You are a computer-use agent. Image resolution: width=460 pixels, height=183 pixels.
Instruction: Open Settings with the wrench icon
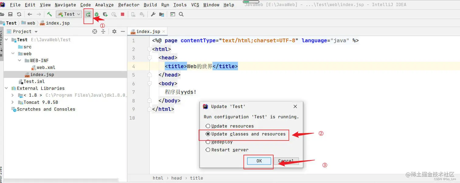click(x=153, y=14)
